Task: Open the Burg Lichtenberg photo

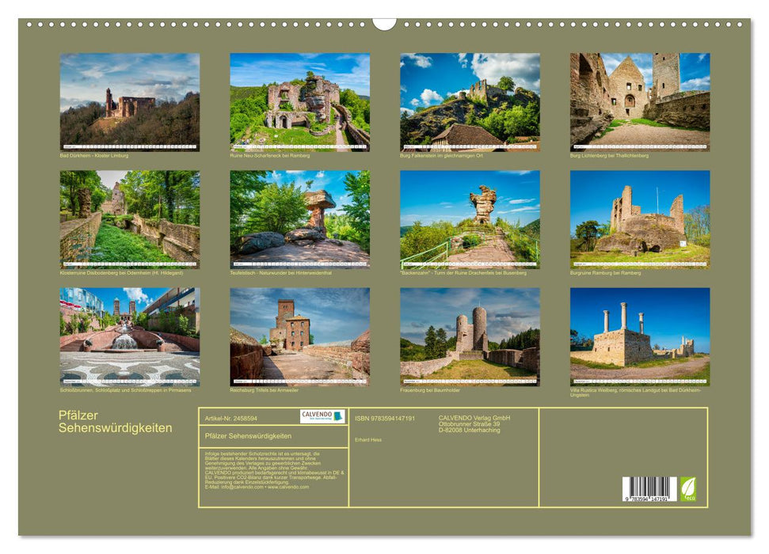Action: coord(640,102)
